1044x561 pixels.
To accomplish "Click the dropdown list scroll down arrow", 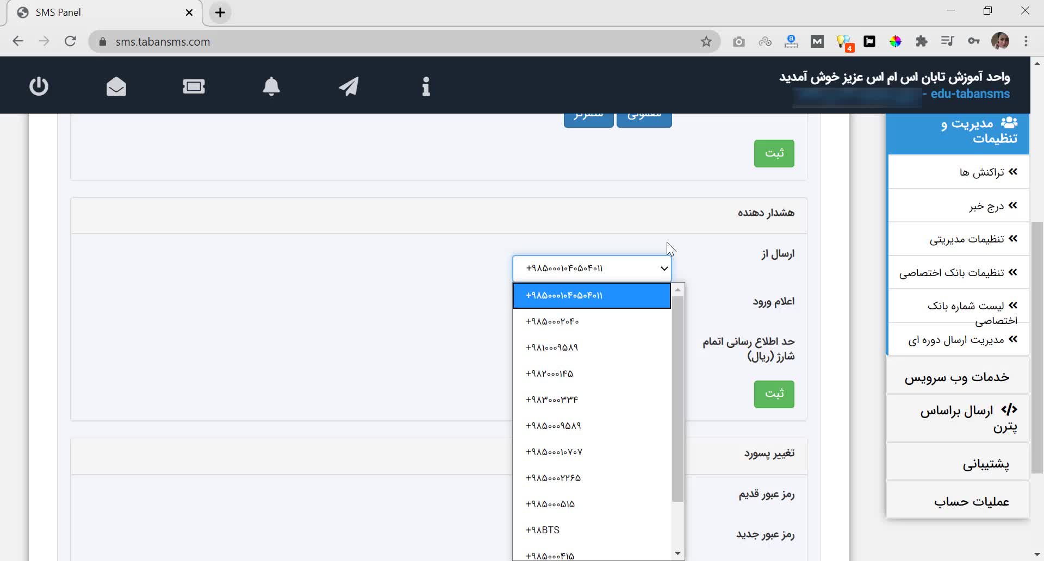I will click(x=678, y=553).
